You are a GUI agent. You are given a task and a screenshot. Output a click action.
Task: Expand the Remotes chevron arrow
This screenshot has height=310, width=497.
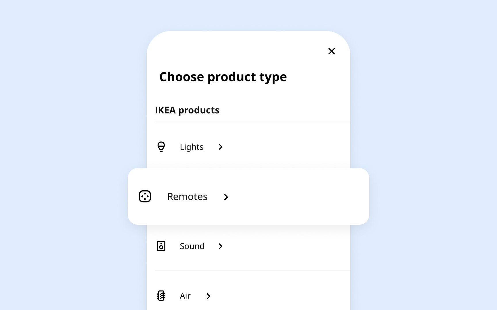point(226,197)
